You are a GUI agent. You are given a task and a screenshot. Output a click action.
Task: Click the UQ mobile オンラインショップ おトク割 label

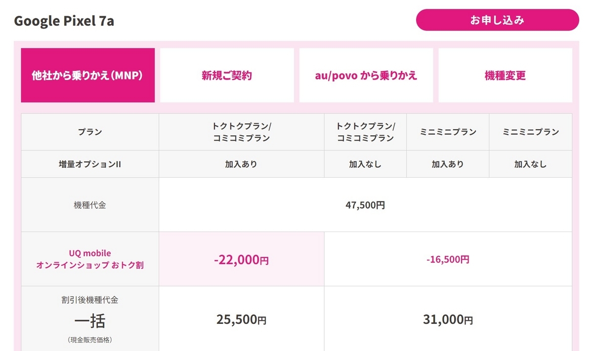click(90, 259)
